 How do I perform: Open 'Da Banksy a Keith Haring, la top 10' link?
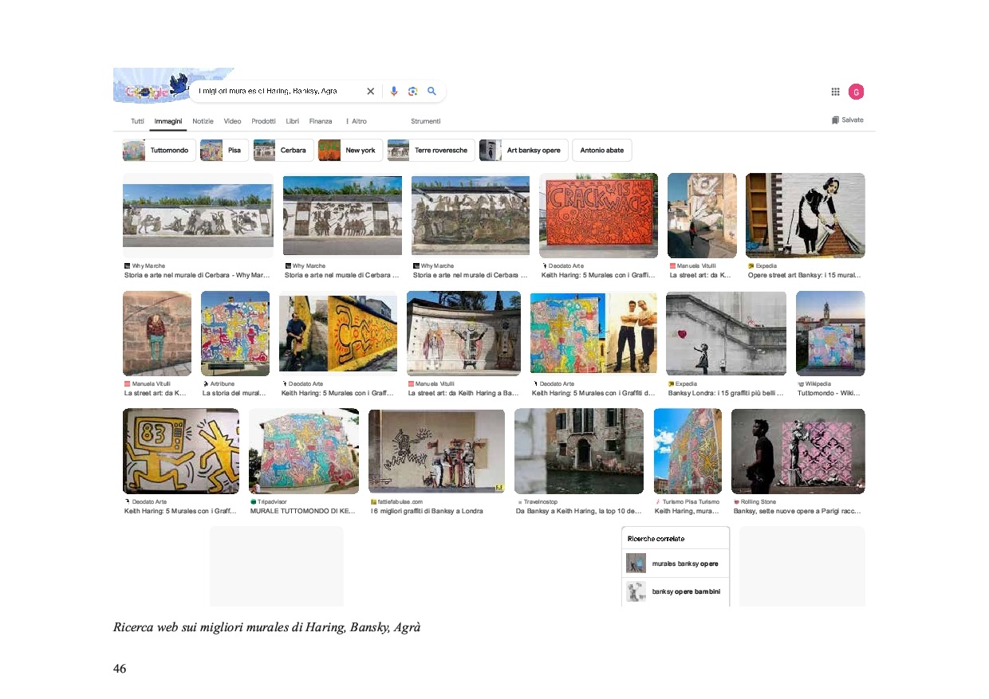click(578, 511)
